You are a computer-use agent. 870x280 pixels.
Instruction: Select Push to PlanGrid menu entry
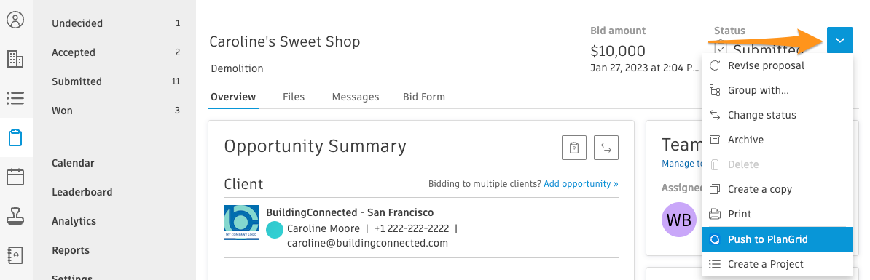coord(777,239)
